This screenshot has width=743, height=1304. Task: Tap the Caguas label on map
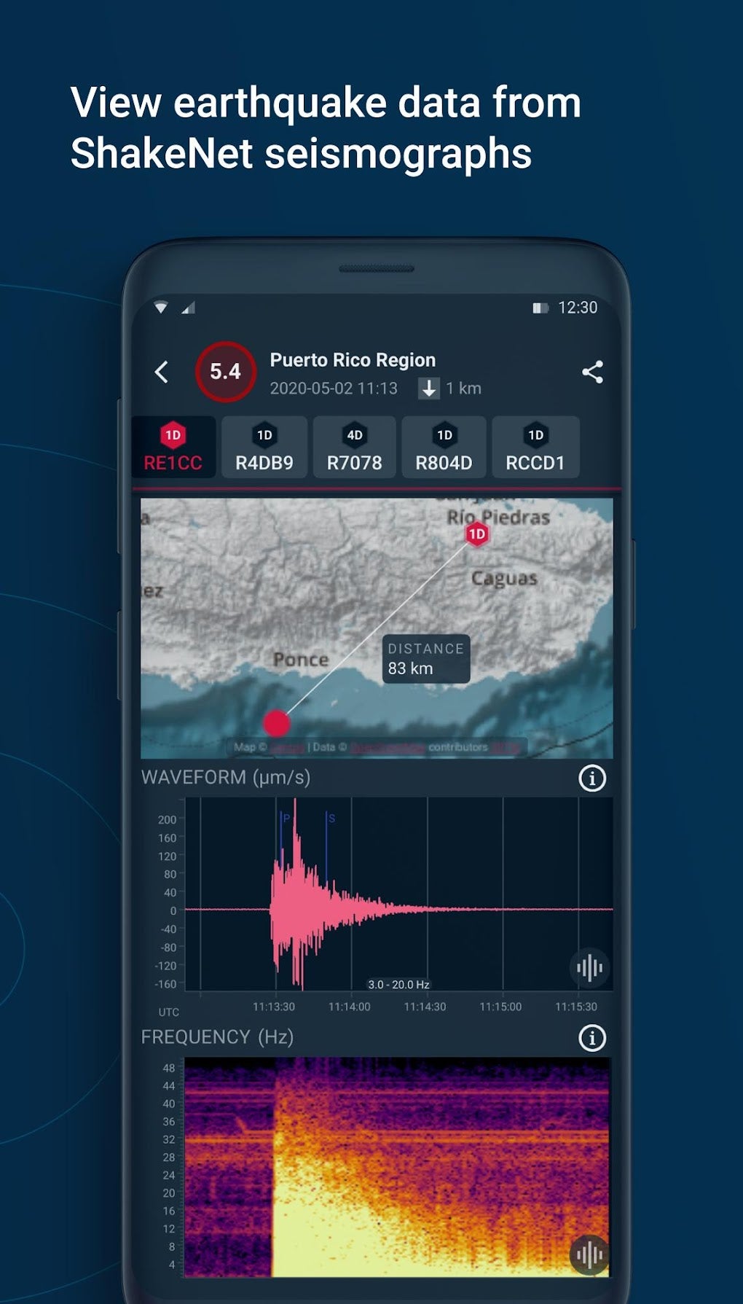coord(504,579)
